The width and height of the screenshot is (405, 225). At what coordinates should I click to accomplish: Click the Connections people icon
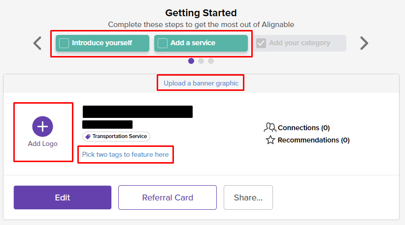270,127
